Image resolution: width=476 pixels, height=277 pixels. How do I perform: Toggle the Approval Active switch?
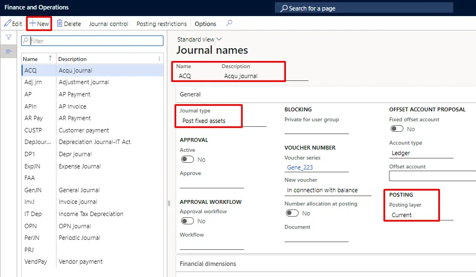(187, 160)
